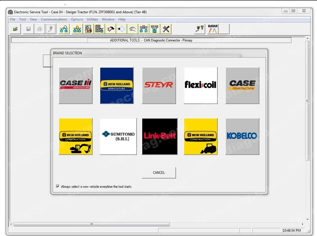Choose the Steyr brand tile

[159, 86]
